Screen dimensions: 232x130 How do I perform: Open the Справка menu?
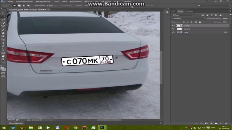click(127, 1)
